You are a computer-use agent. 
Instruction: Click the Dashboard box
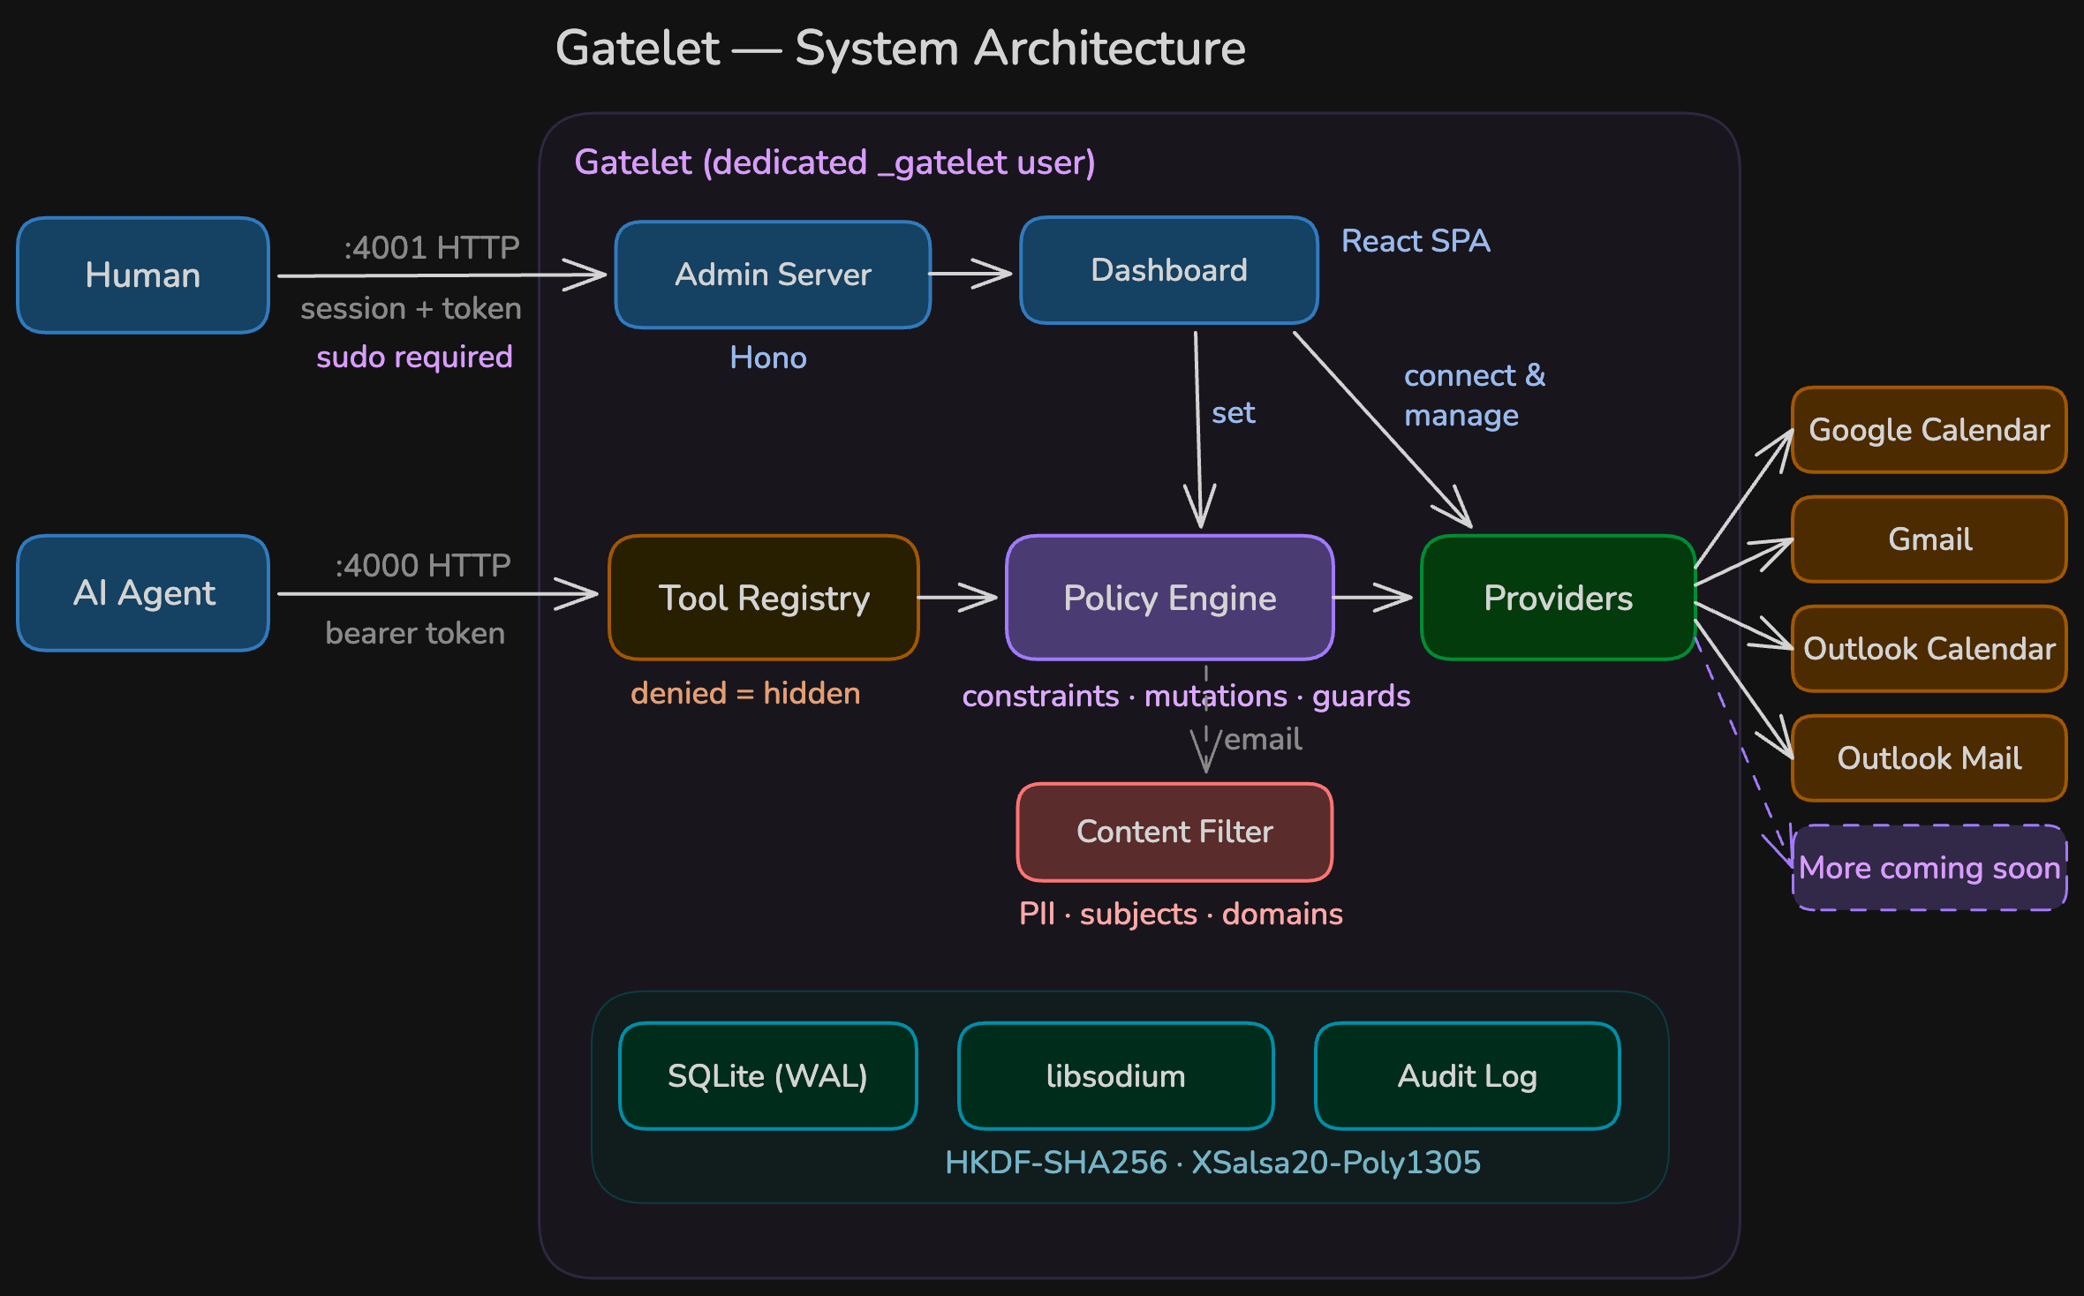click(x=1167, y=269)
